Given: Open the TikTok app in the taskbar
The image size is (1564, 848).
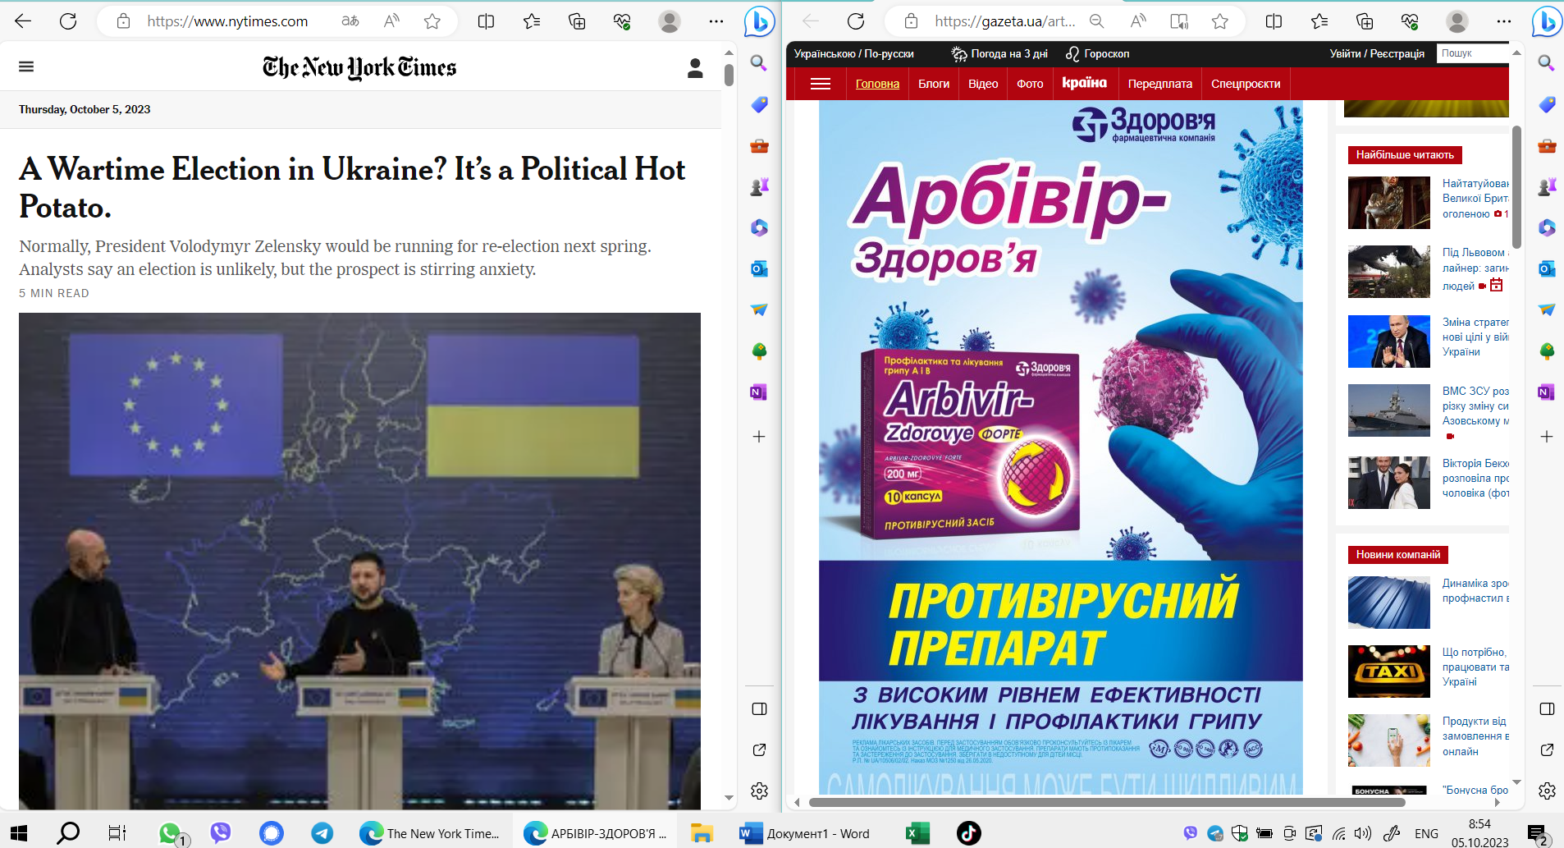Looking at the screenshot, I should pyautogui.click(x=968, y=833).
